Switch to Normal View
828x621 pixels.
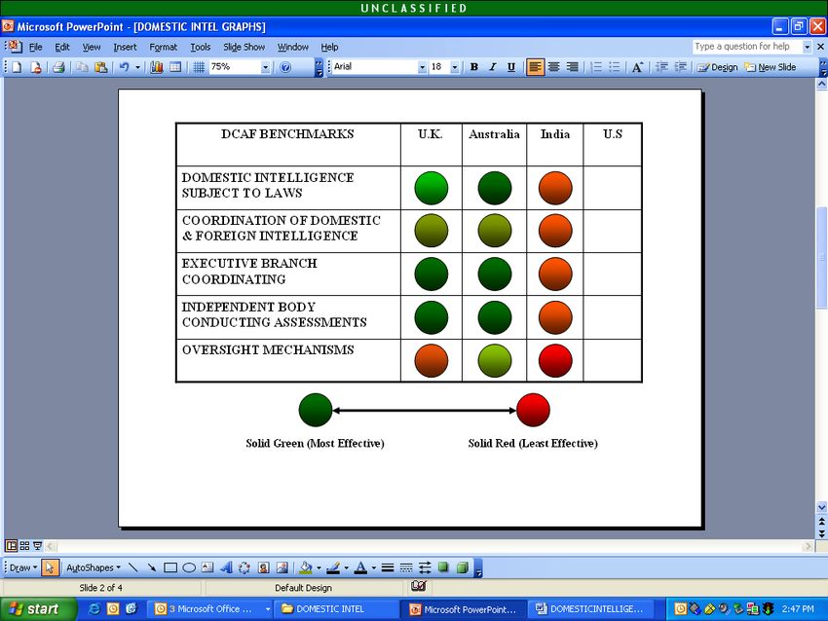tap(11, 546)
